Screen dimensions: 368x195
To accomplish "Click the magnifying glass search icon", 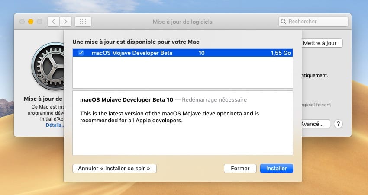I will [284, 22].
